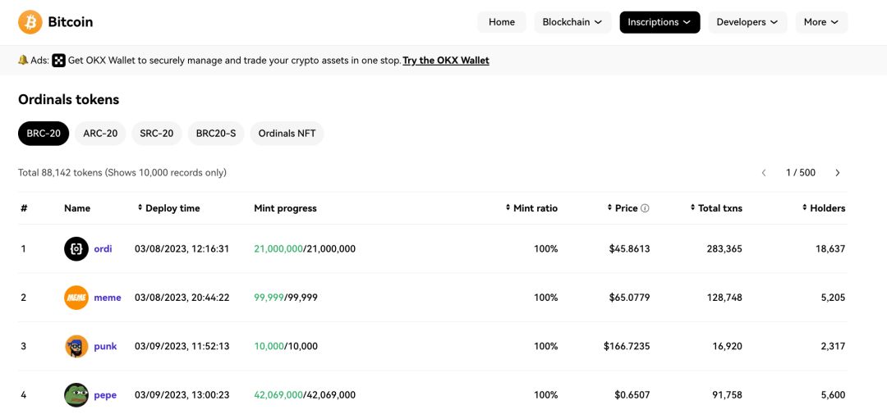Open the Inscriptions dropdown menu
887x414 pixels.
(660, 22)
